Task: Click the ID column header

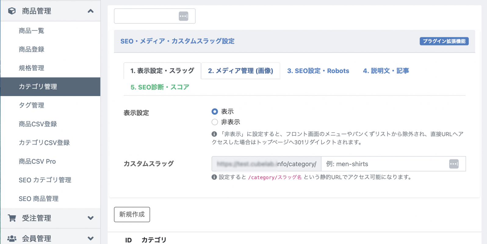Action: [x=128, y=240]
